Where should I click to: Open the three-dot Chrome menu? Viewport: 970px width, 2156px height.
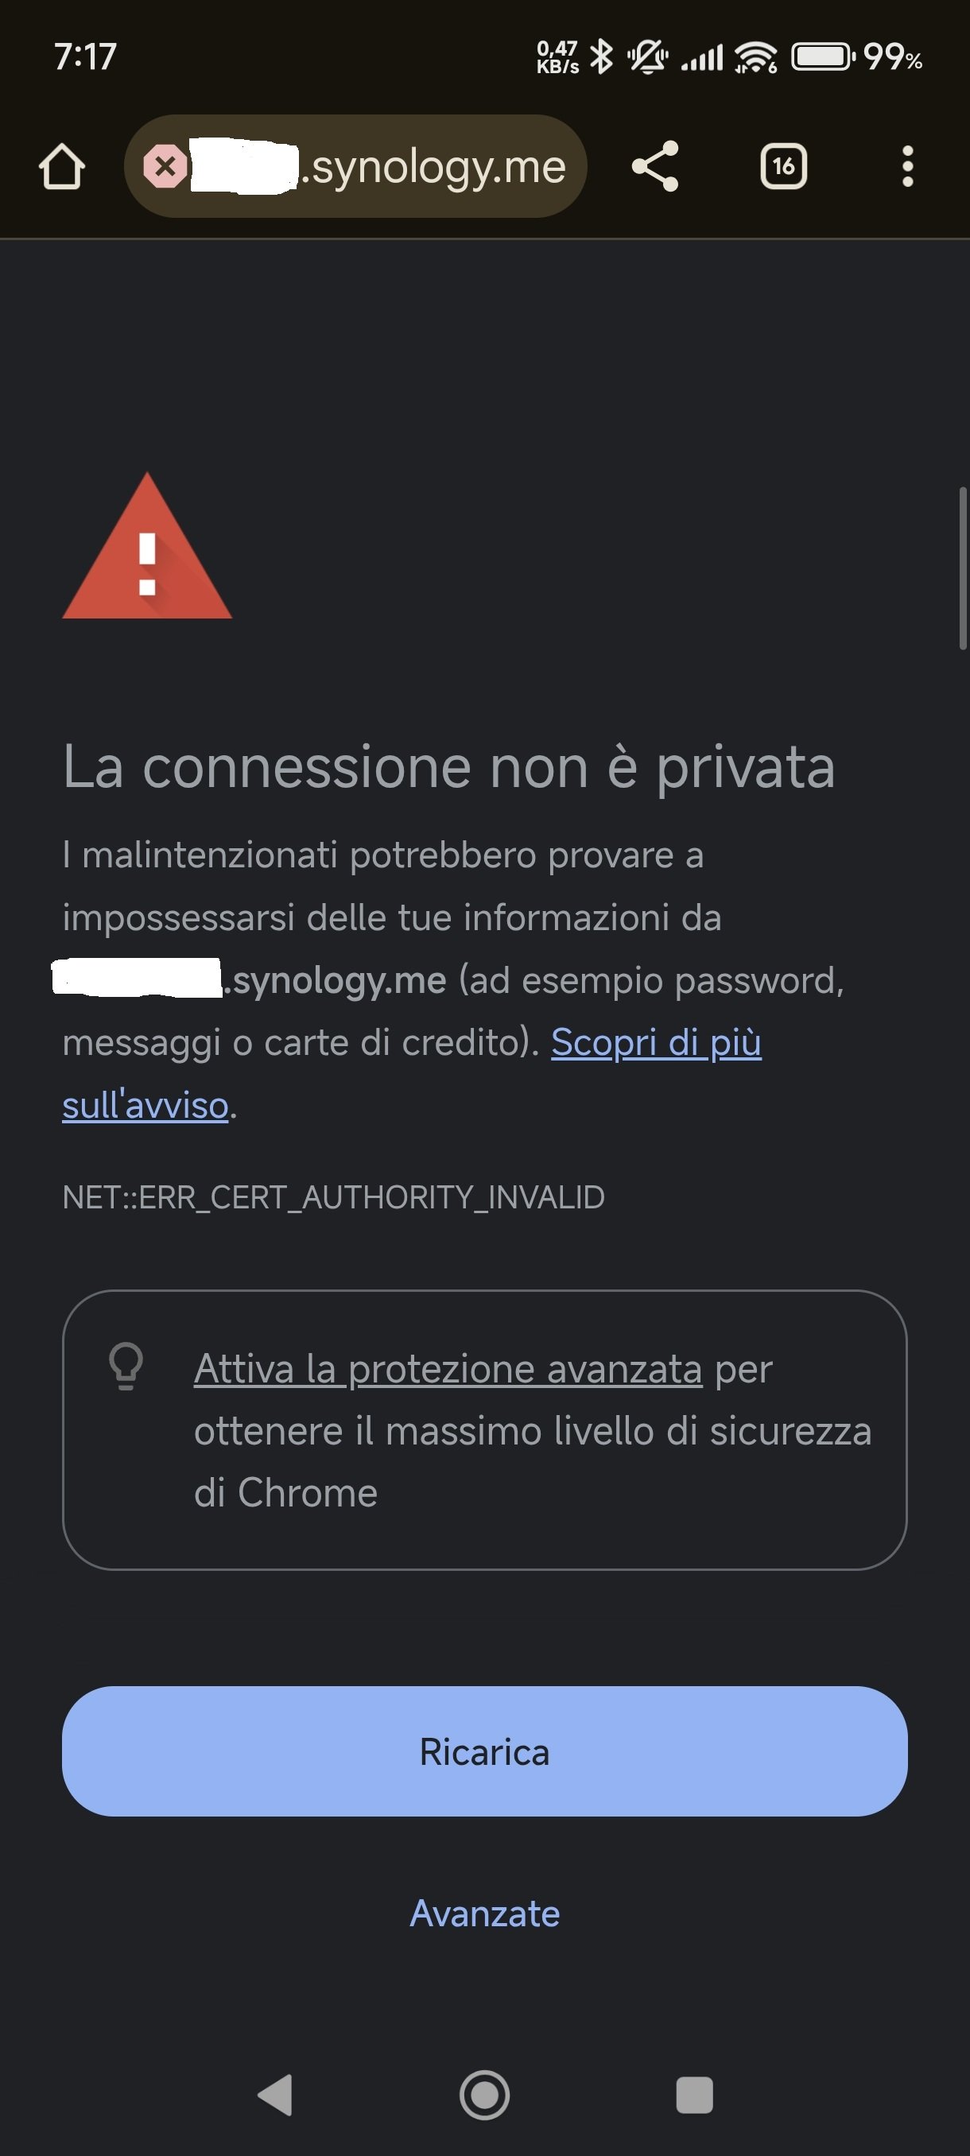[907, 167]
